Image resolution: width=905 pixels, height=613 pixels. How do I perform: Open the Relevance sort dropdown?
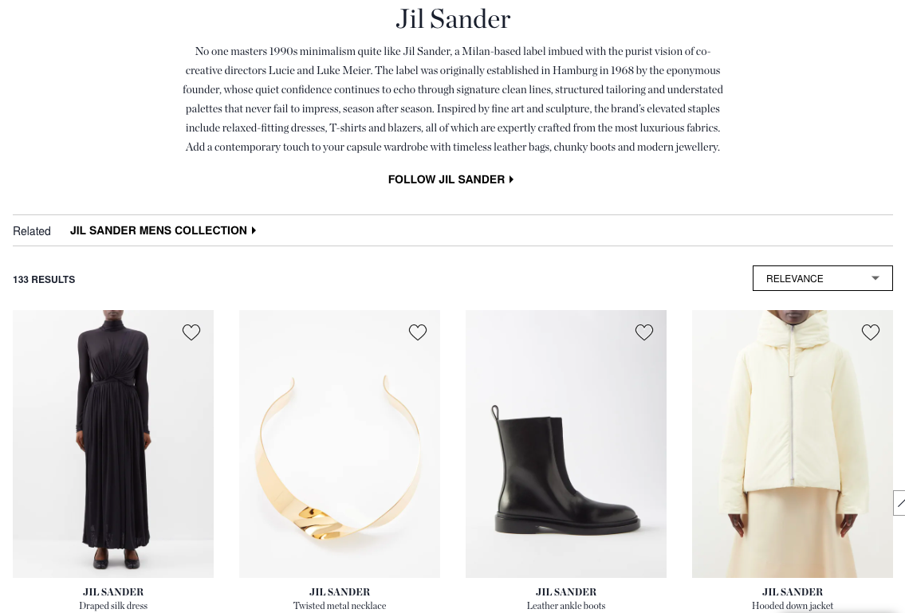tap(822, 278)
